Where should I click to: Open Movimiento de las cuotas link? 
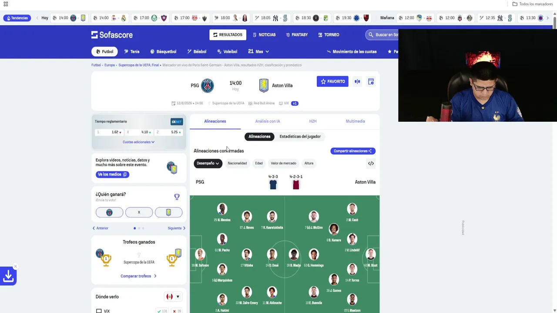point(352,51)
